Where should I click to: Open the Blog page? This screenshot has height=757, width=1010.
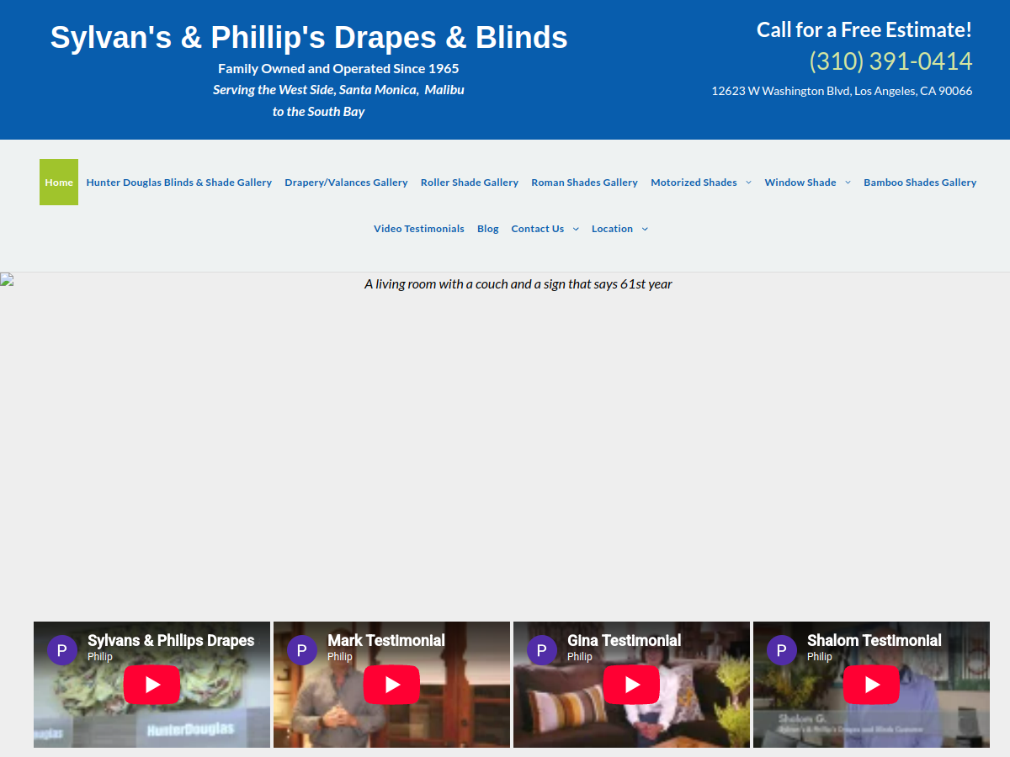(488, 229)
